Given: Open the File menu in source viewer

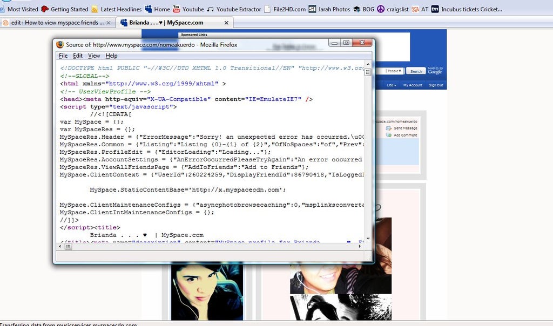Looking at the screenshot, I should pyautogui.click(x=63, y=56).
